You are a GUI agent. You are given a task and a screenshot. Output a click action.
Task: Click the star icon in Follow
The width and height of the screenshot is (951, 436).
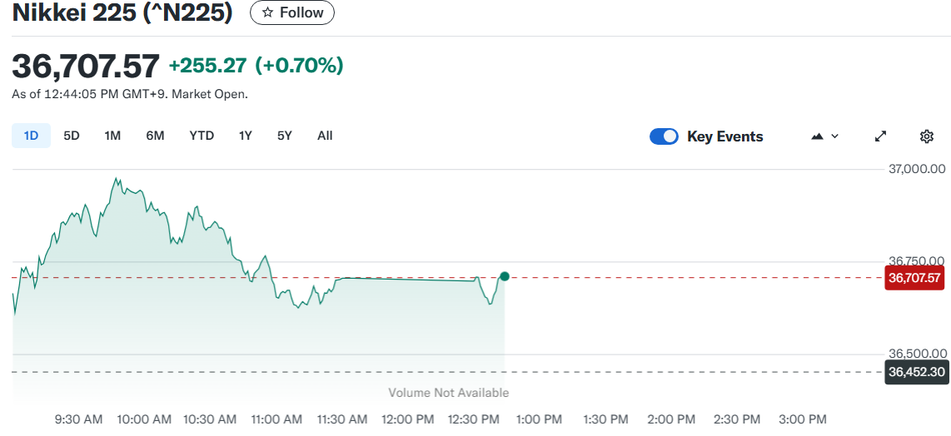coord(267,12)
